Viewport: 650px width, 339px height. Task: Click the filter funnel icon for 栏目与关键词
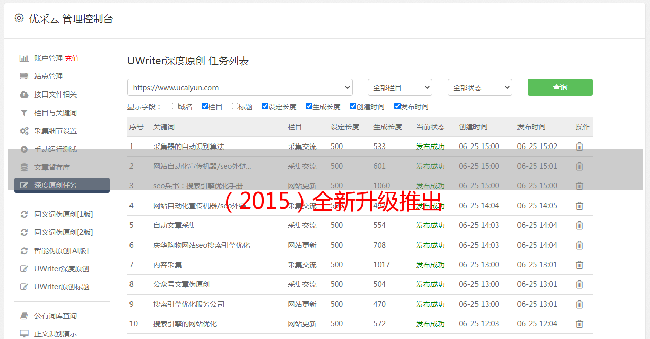24,113
